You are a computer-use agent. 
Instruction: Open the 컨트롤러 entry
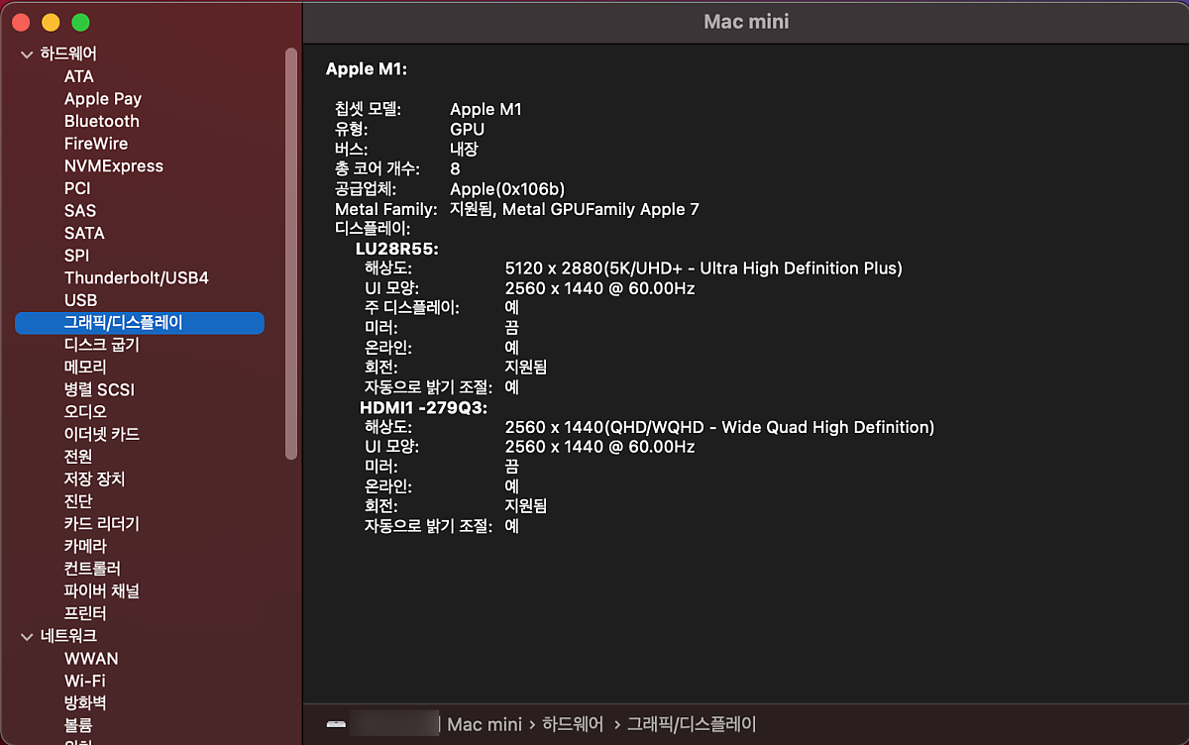click(x=92, y=569)
